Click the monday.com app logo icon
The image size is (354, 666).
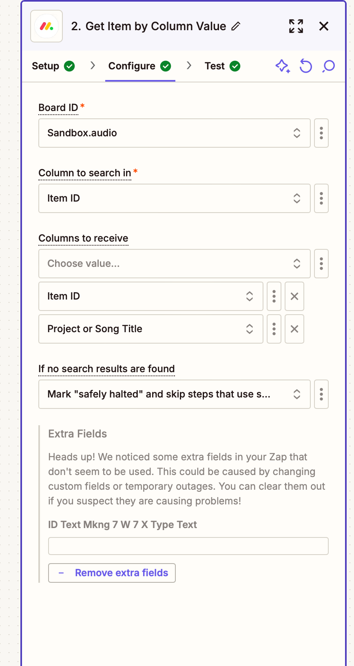click(46, 26)
